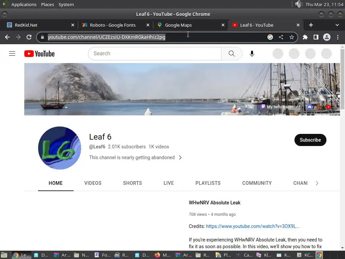
Task: Open the My twitch account link
Action: click(283, 107)
